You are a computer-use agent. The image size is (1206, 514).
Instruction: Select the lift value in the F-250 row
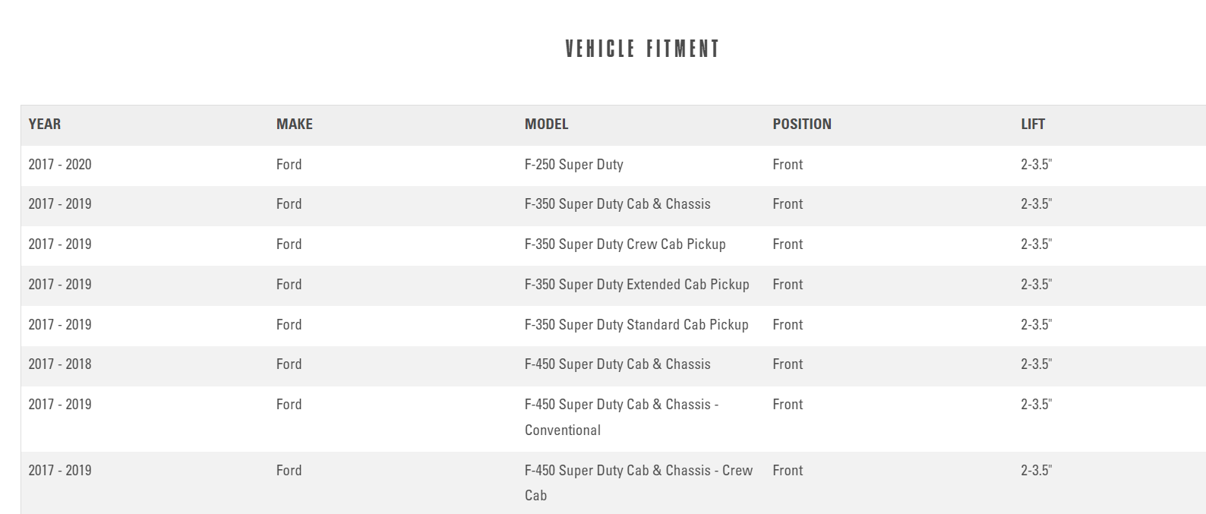[x=1036, y=164]
